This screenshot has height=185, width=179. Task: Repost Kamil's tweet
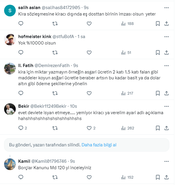pyautogui.click(x=55, y=177)
